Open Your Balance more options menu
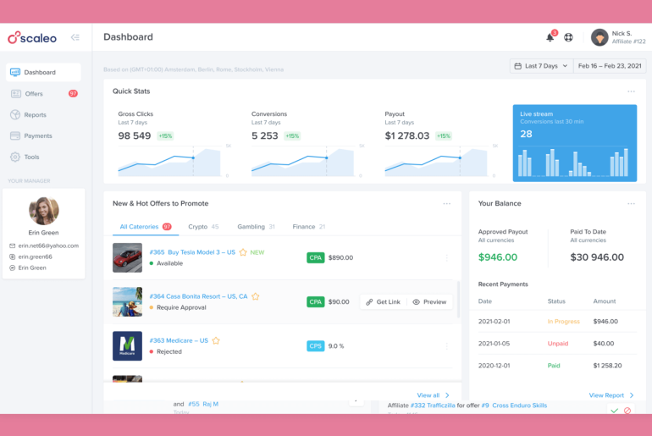652x436 pixels. pyautogui.click(x=631, y=204)
